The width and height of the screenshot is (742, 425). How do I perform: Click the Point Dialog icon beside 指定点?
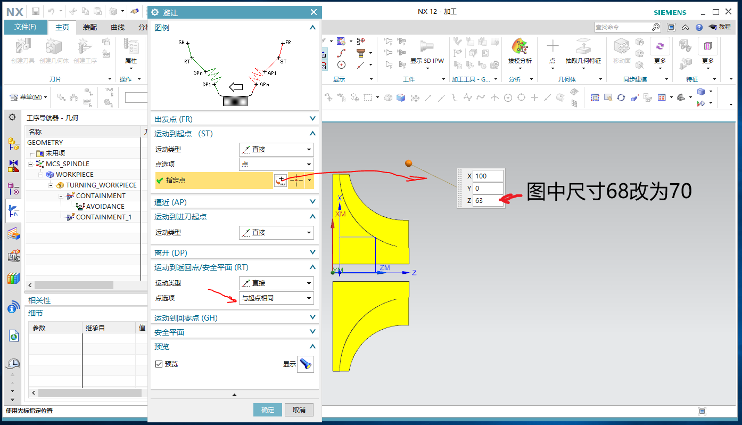(281, 181)
